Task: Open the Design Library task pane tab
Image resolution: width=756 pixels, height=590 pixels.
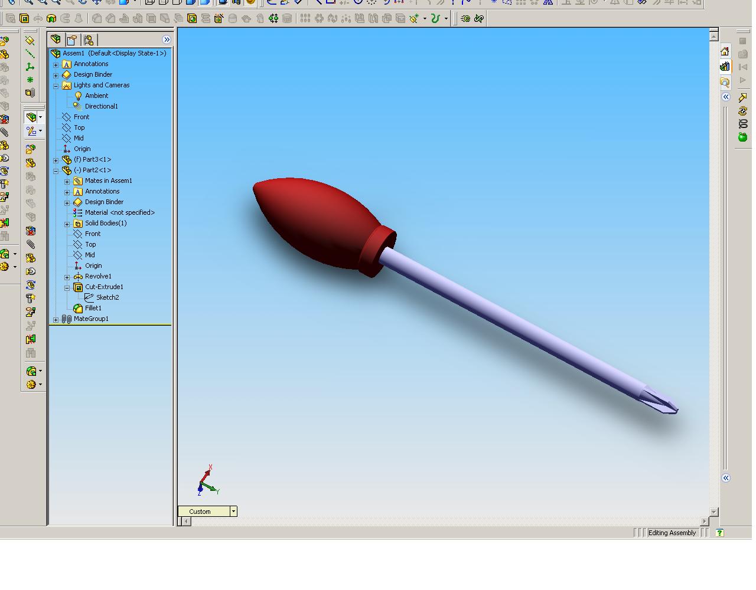Action: tap(725, 67)
